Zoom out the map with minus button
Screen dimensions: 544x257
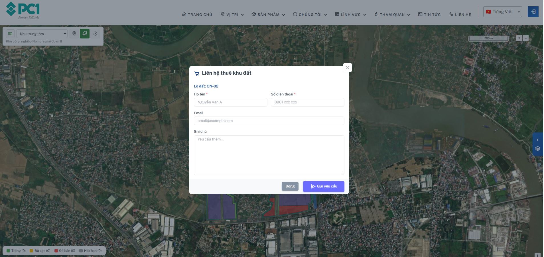(526, 38)
